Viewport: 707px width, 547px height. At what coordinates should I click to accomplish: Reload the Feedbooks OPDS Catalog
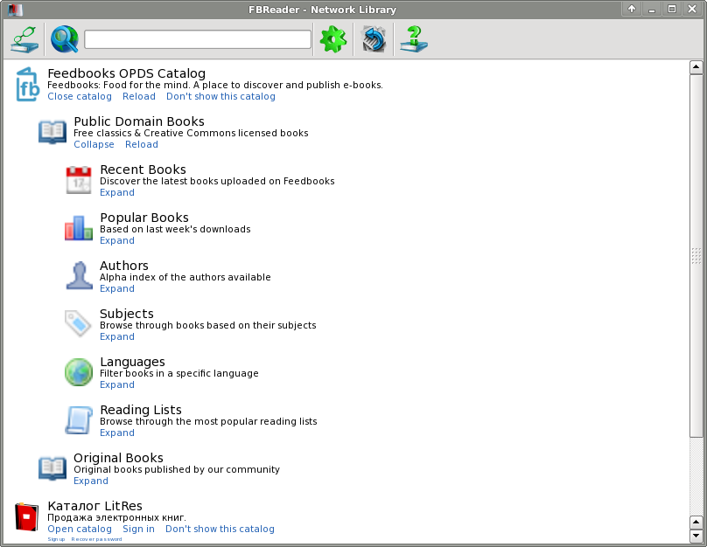(x=139, y=96)
